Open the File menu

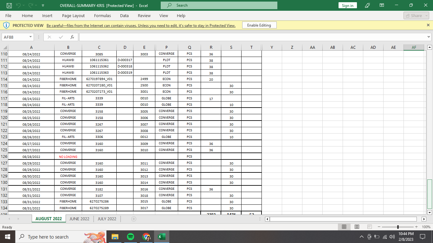tap(8, 16)
